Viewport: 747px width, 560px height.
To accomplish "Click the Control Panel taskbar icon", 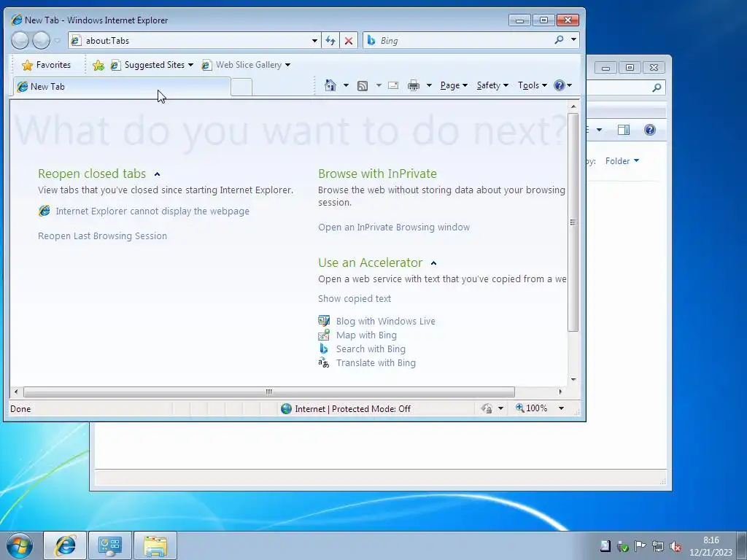I will pos(110,545).
